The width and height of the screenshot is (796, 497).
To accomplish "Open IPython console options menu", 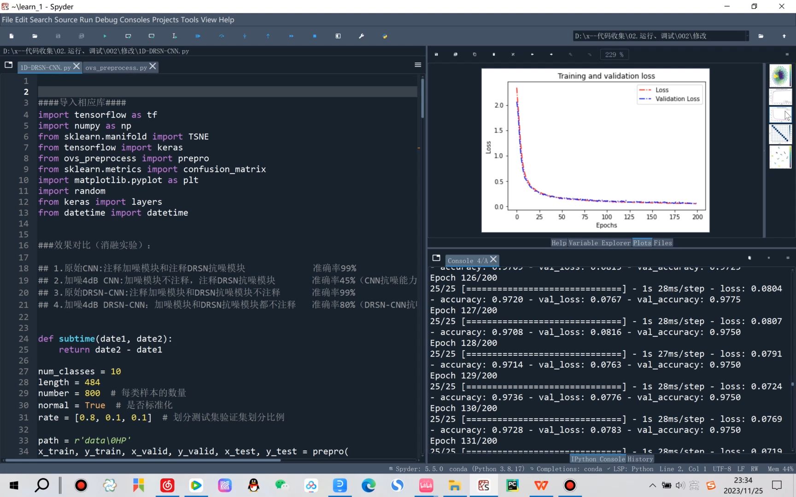I will pos(788,258).
